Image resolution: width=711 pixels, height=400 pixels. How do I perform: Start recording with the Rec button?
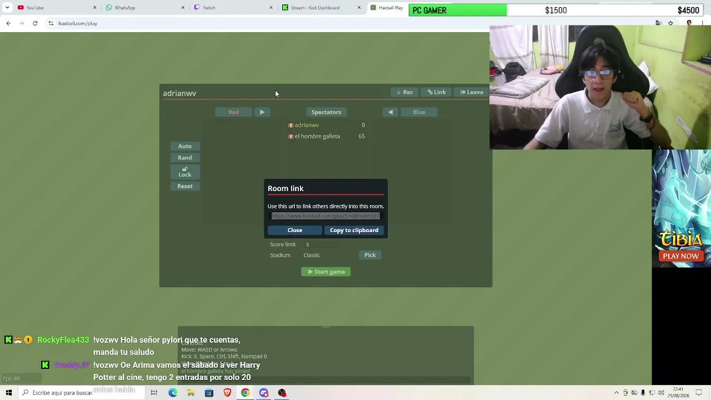(405, 92)
